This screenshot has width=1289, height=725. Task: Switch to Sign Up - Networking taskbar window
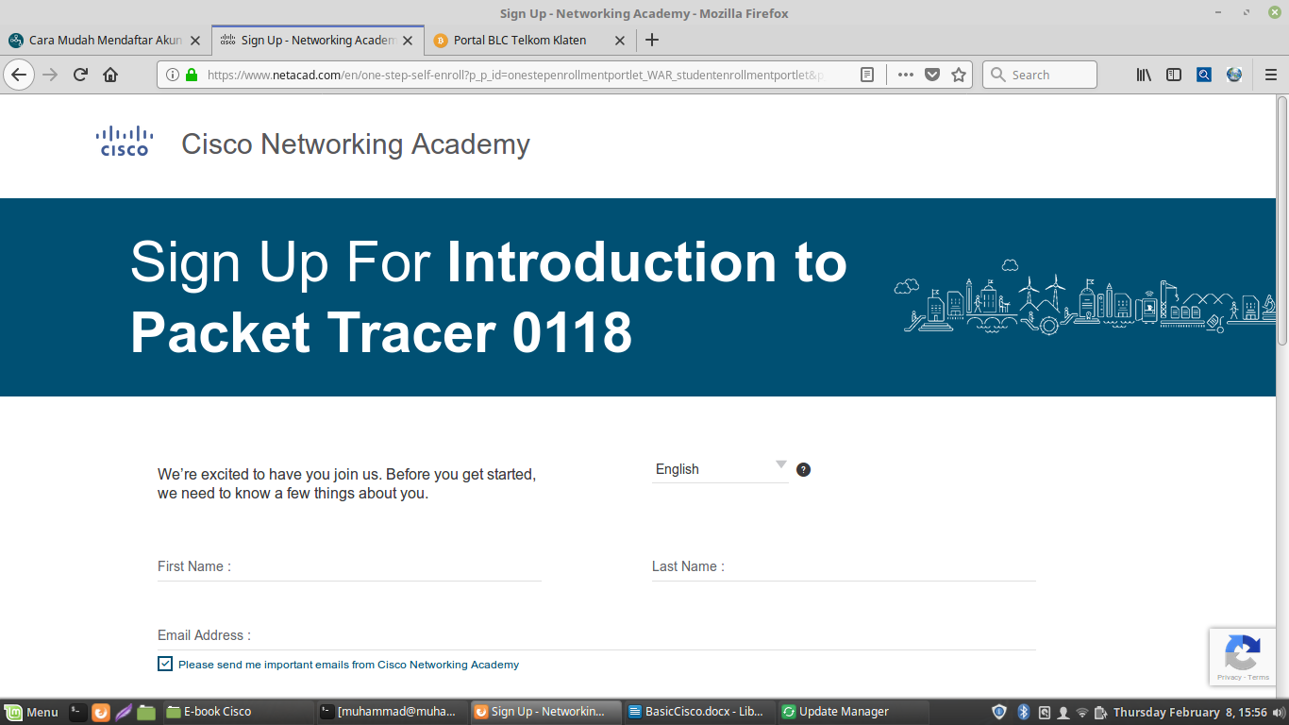point(544,712)
